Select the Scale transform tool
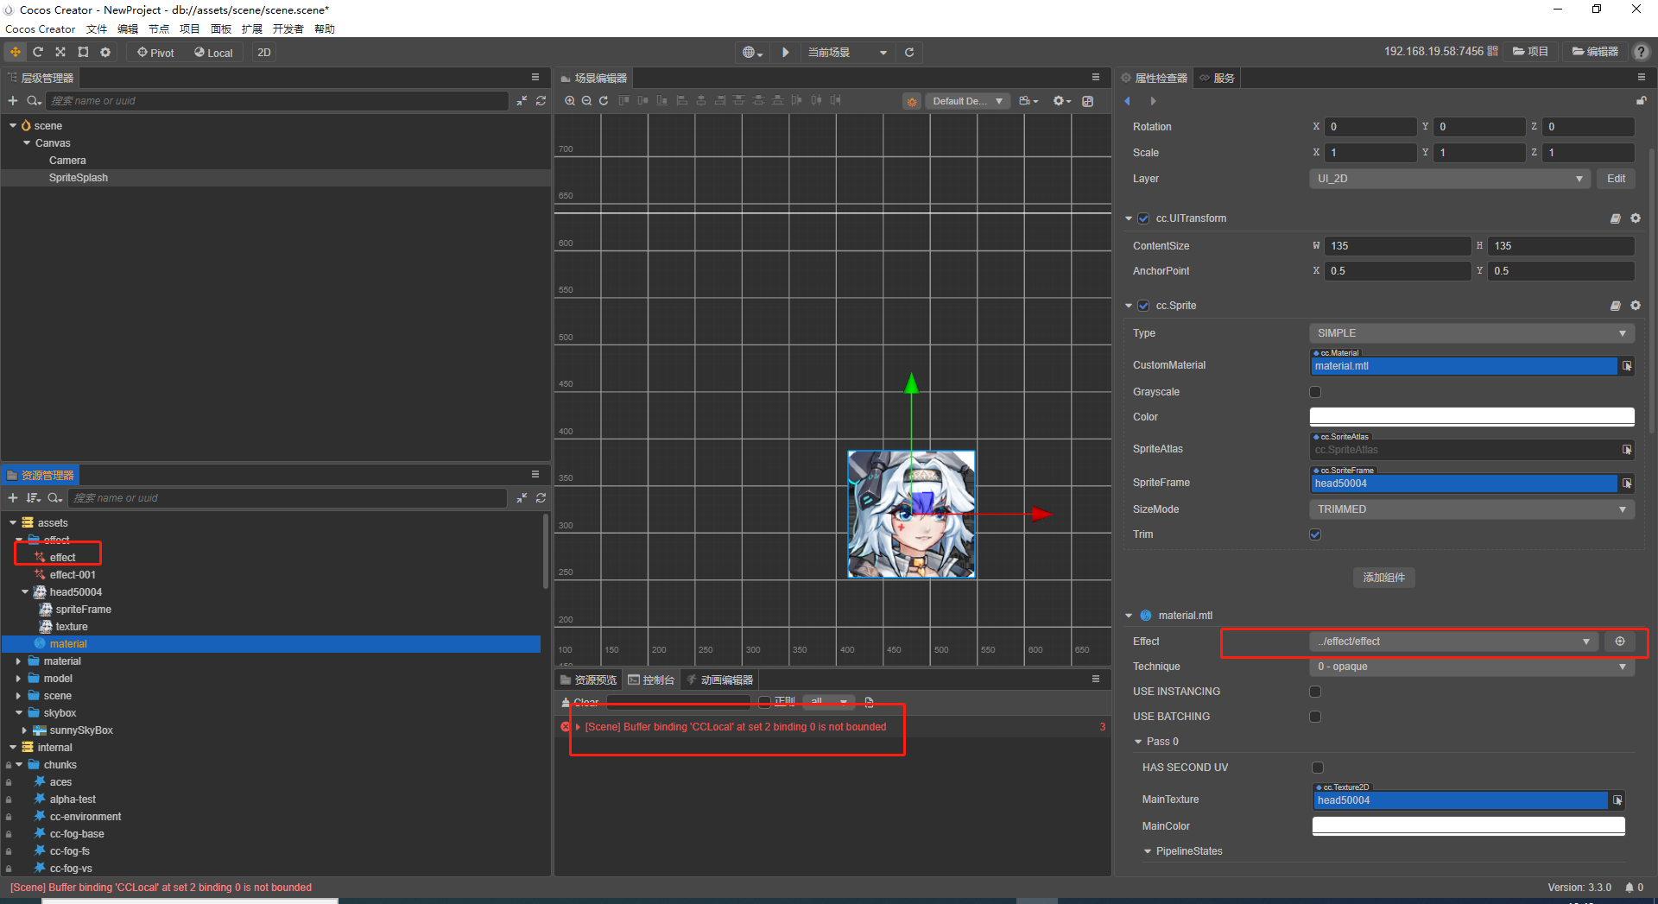The image size is (1658, 904). coord(60,52)
